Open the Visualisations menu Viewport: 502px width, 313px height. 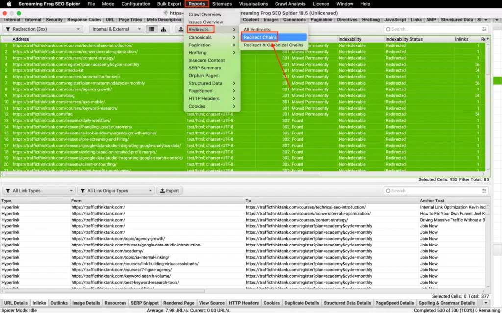coord(253,4)
